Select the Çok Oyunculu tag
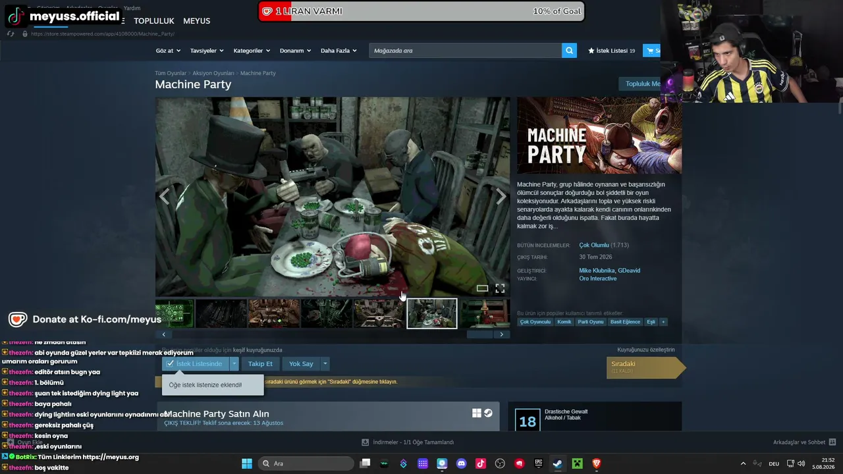 [x=535, y=322]
